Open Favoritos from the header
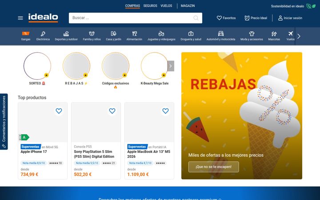Image resolution: width=320 pixels, height=200 pixels. (x=226, y=18)
